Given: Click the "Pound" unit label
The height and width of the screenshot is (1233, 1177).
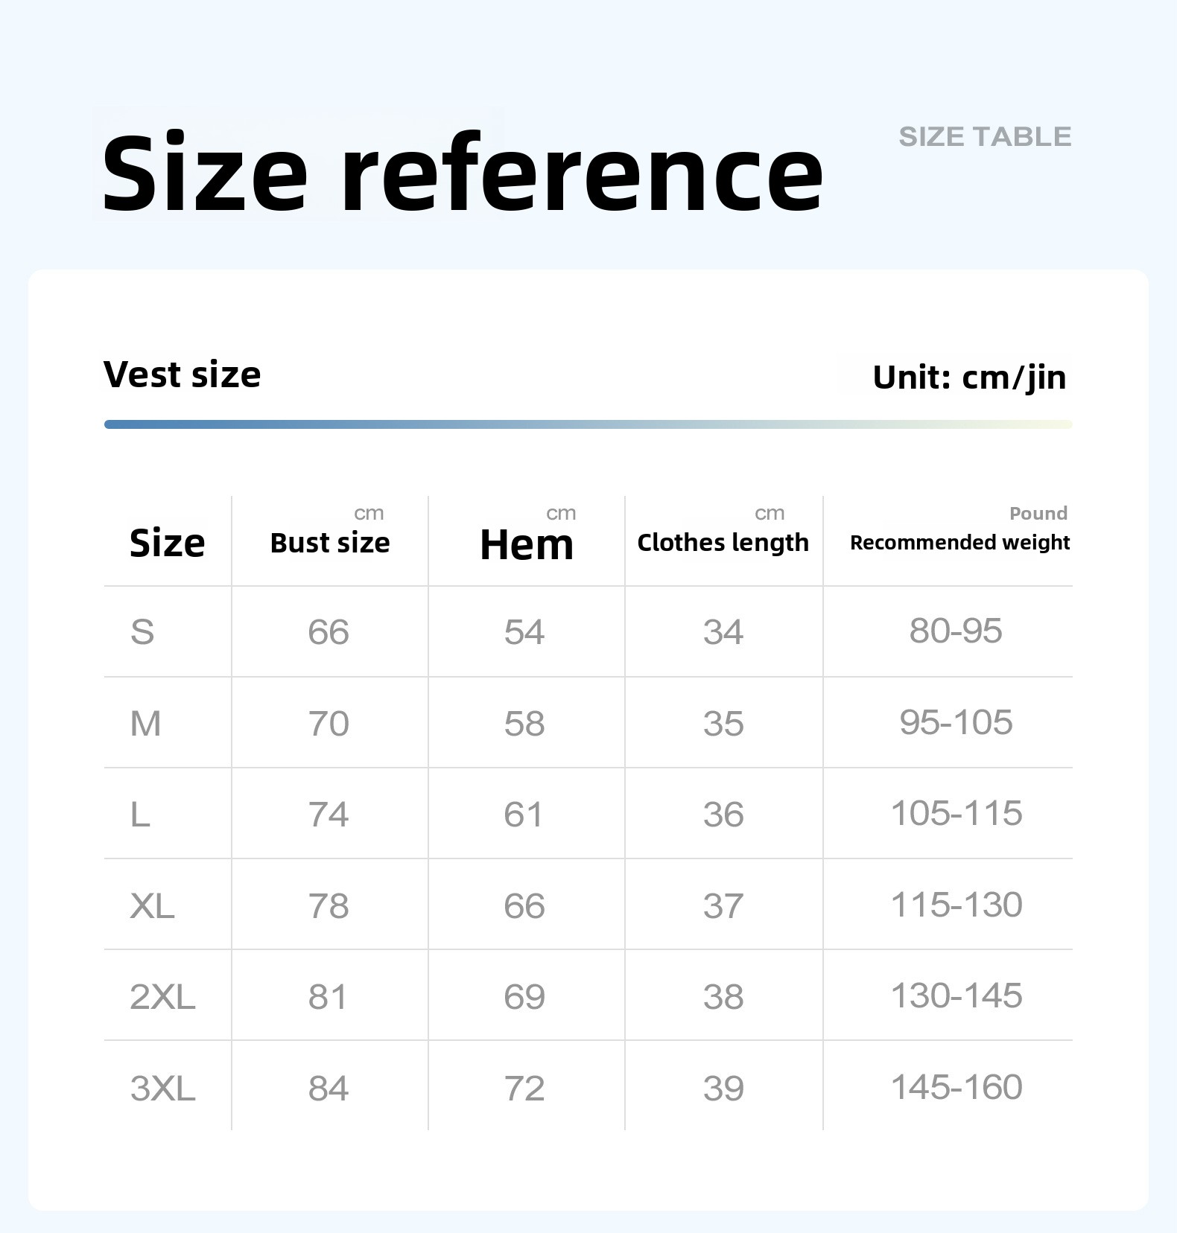Looking at the screenshot, I should click(1038, 513).
